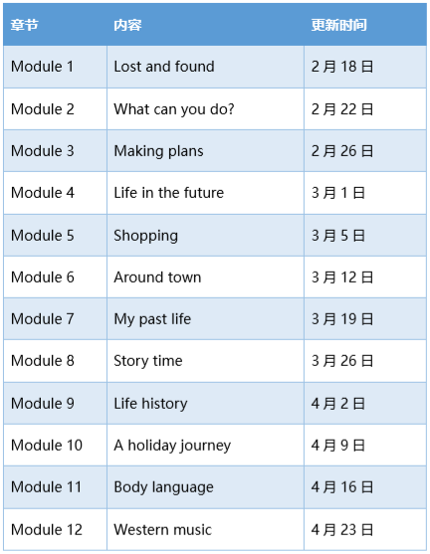Open A holiday journey lesson

172,446
